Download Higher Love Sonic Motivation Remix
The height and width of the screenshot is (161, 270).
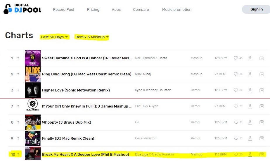(x=250, y=90)
